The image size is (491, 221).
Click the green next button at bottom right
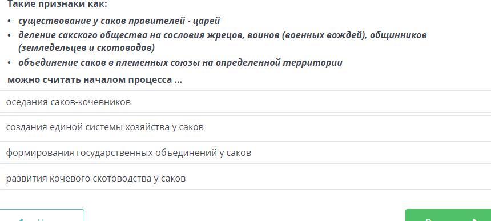click(x=448, y=215)
